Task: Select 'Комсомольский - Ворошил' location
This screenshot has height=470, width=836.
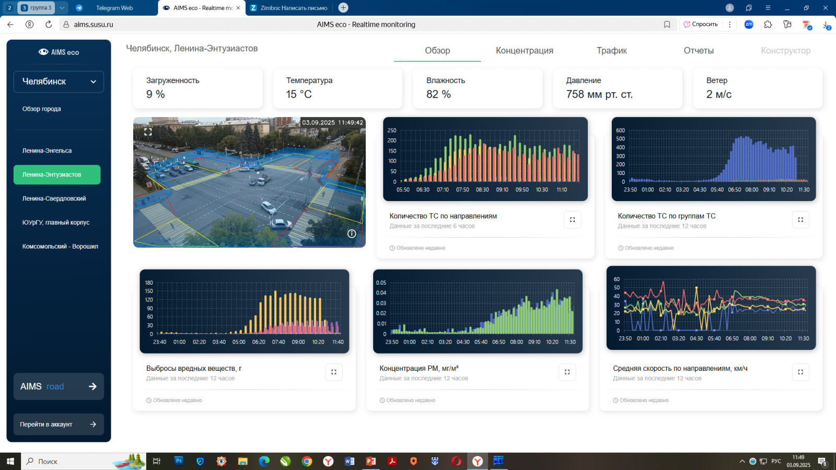Action: (60, 246)
